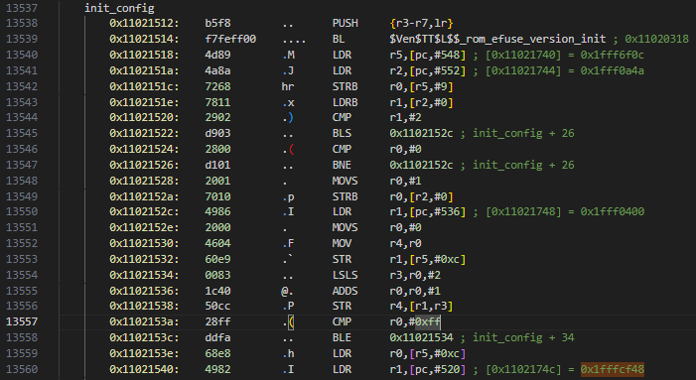Click the CMP r1,#2 operand
The height and width of the screenshot is (380, 696).
click(405, 117)
